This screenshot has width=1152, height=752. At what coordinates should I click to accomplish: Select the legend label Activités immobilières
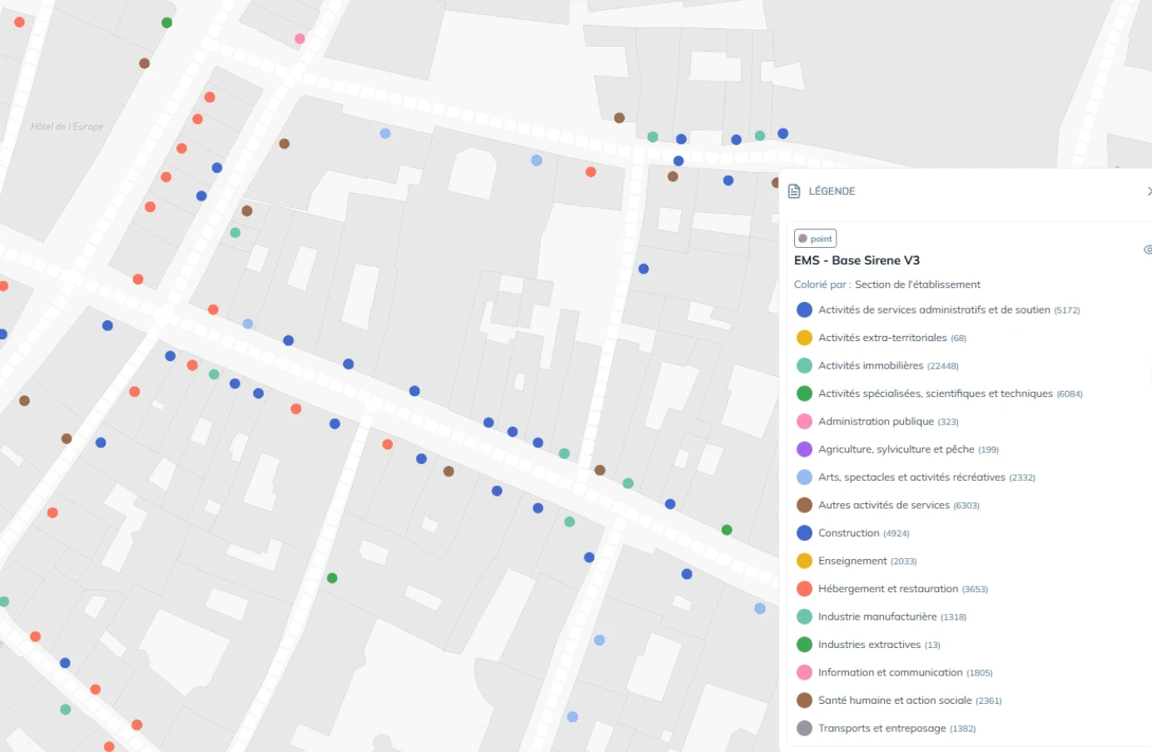click(x=871, y=365)
